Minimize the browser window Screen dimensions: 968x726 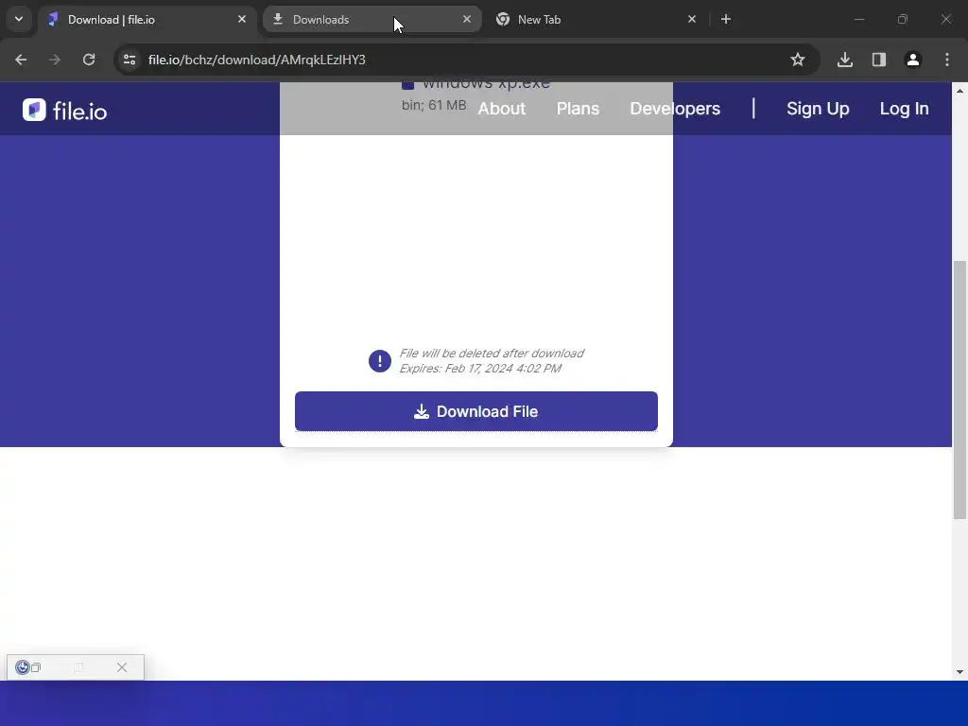tap(858, 19)
